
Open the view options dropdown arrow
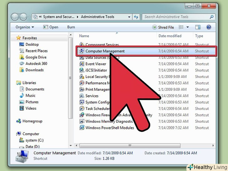point(188,27)
